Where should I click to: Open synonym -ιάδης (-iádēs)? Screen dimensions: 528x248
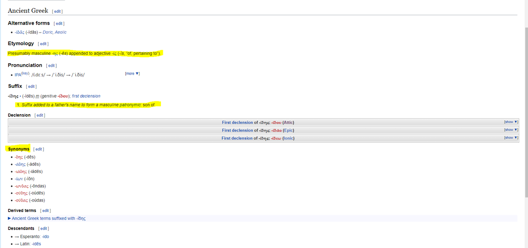click(x=21, y=171)
